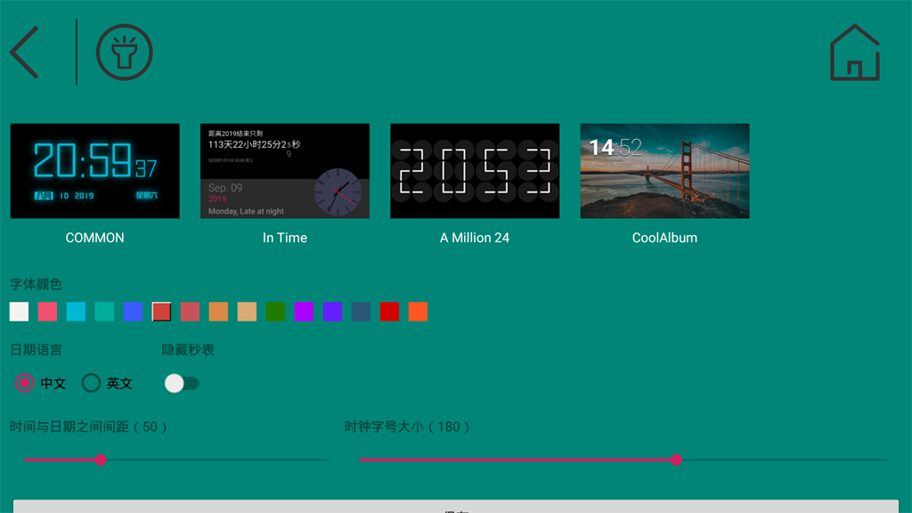Open the home screen with the house icon
Screen dimensions: 912x513
(854, 53)
